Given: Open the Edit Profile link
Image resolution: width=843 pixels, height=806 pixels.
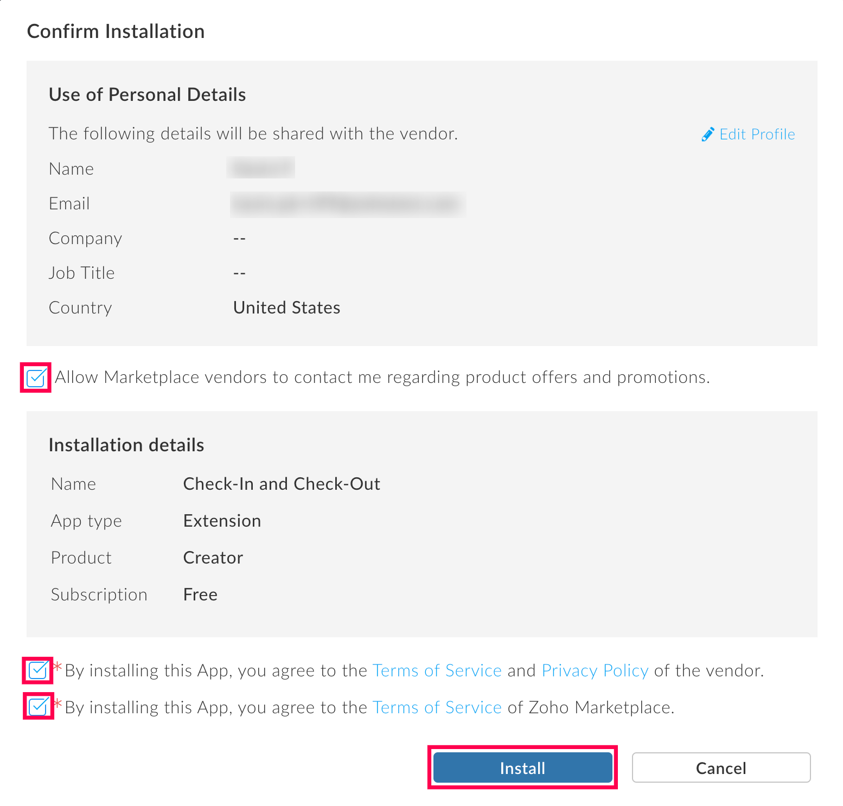Looking at the screenshot, I should pos(757,134).
